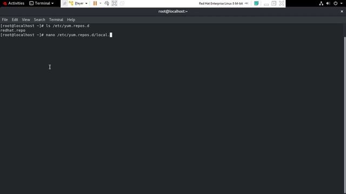Click the double-arrow icon after VM name
This screenshot has width=346, height=194.
(247, 3)
